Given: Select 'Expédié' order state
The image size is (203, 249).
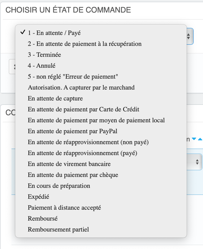Looking at the screenshot, I should tap(101, 197).
